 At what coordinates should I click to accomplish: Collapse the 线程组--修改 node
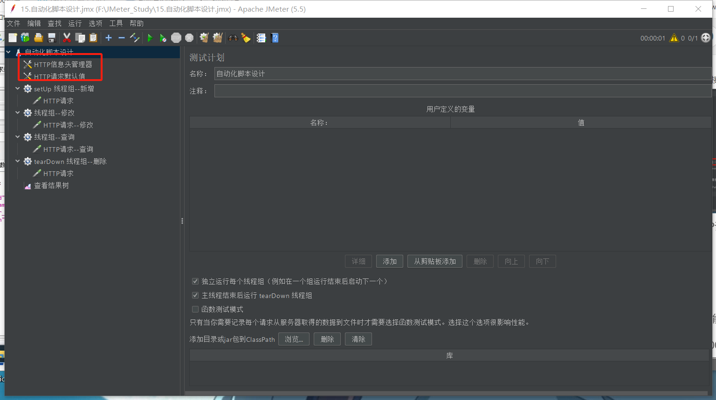click(x=18, y=112)
